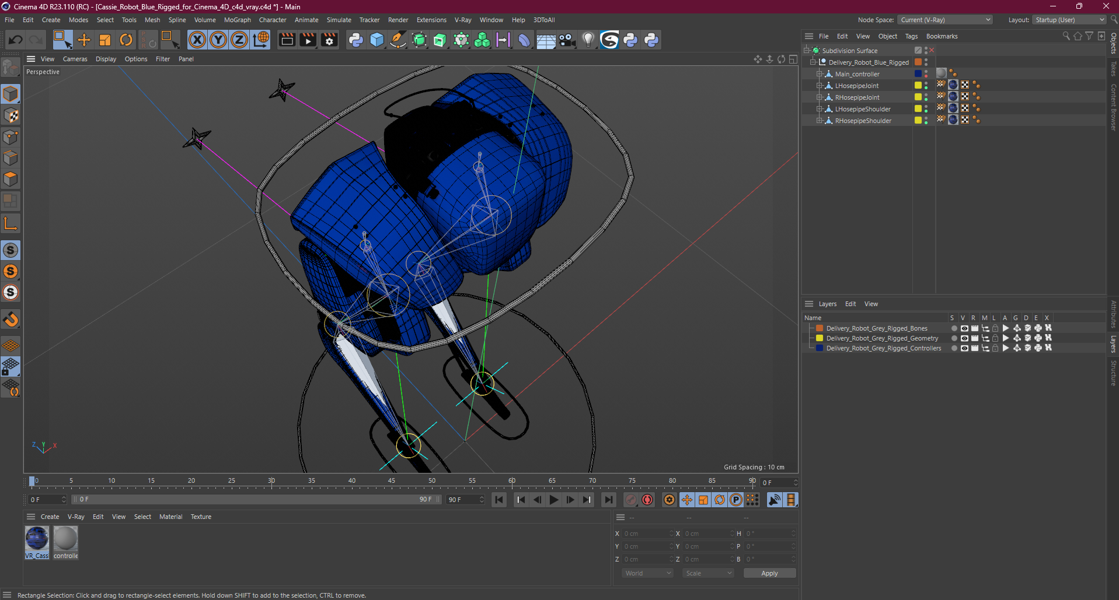Select the Spline Pen tool
Viewport: 1119px width, 600px height.
(398, 40)
